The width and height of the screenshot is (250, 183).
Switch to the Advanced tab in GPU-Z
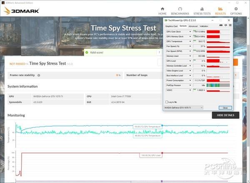click(193, 26)
